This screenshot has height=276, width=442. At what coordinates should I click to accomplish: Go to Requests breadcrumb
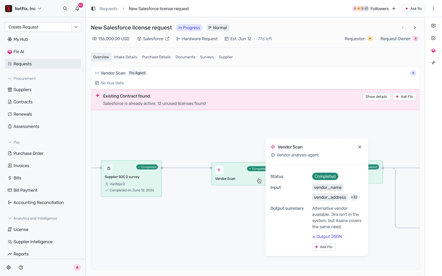[108, 9]
